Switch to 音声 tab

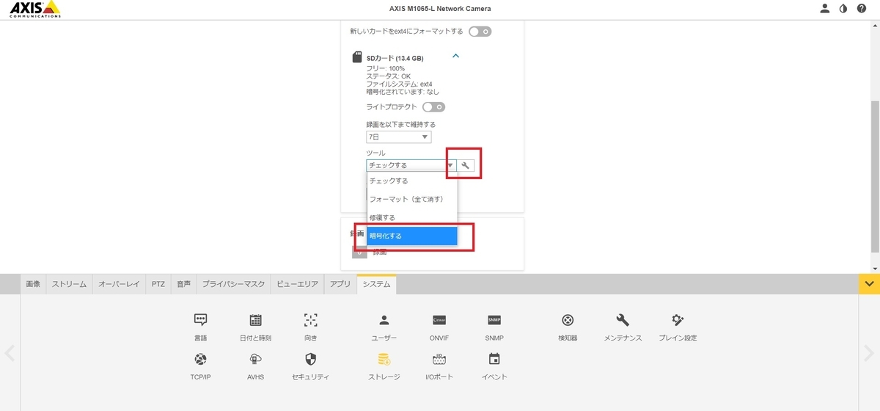click(x=183, y=284)
